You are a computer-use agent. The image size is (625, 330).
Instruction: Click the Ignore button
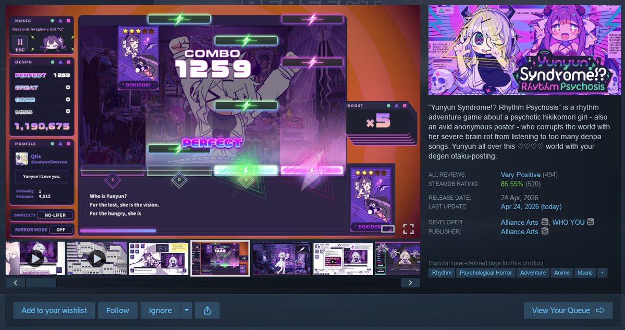pyautogui.click(x=161, y=311)
